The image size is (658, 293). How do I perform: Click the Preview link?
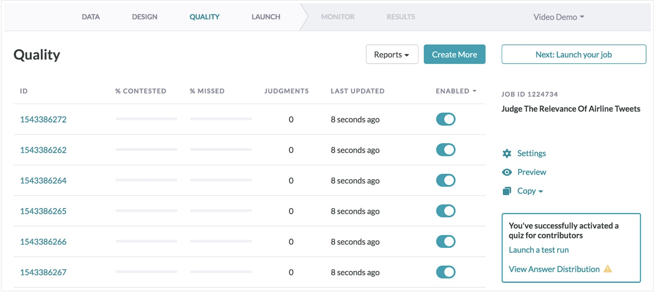pyautogui.click(x=531, y=172)
